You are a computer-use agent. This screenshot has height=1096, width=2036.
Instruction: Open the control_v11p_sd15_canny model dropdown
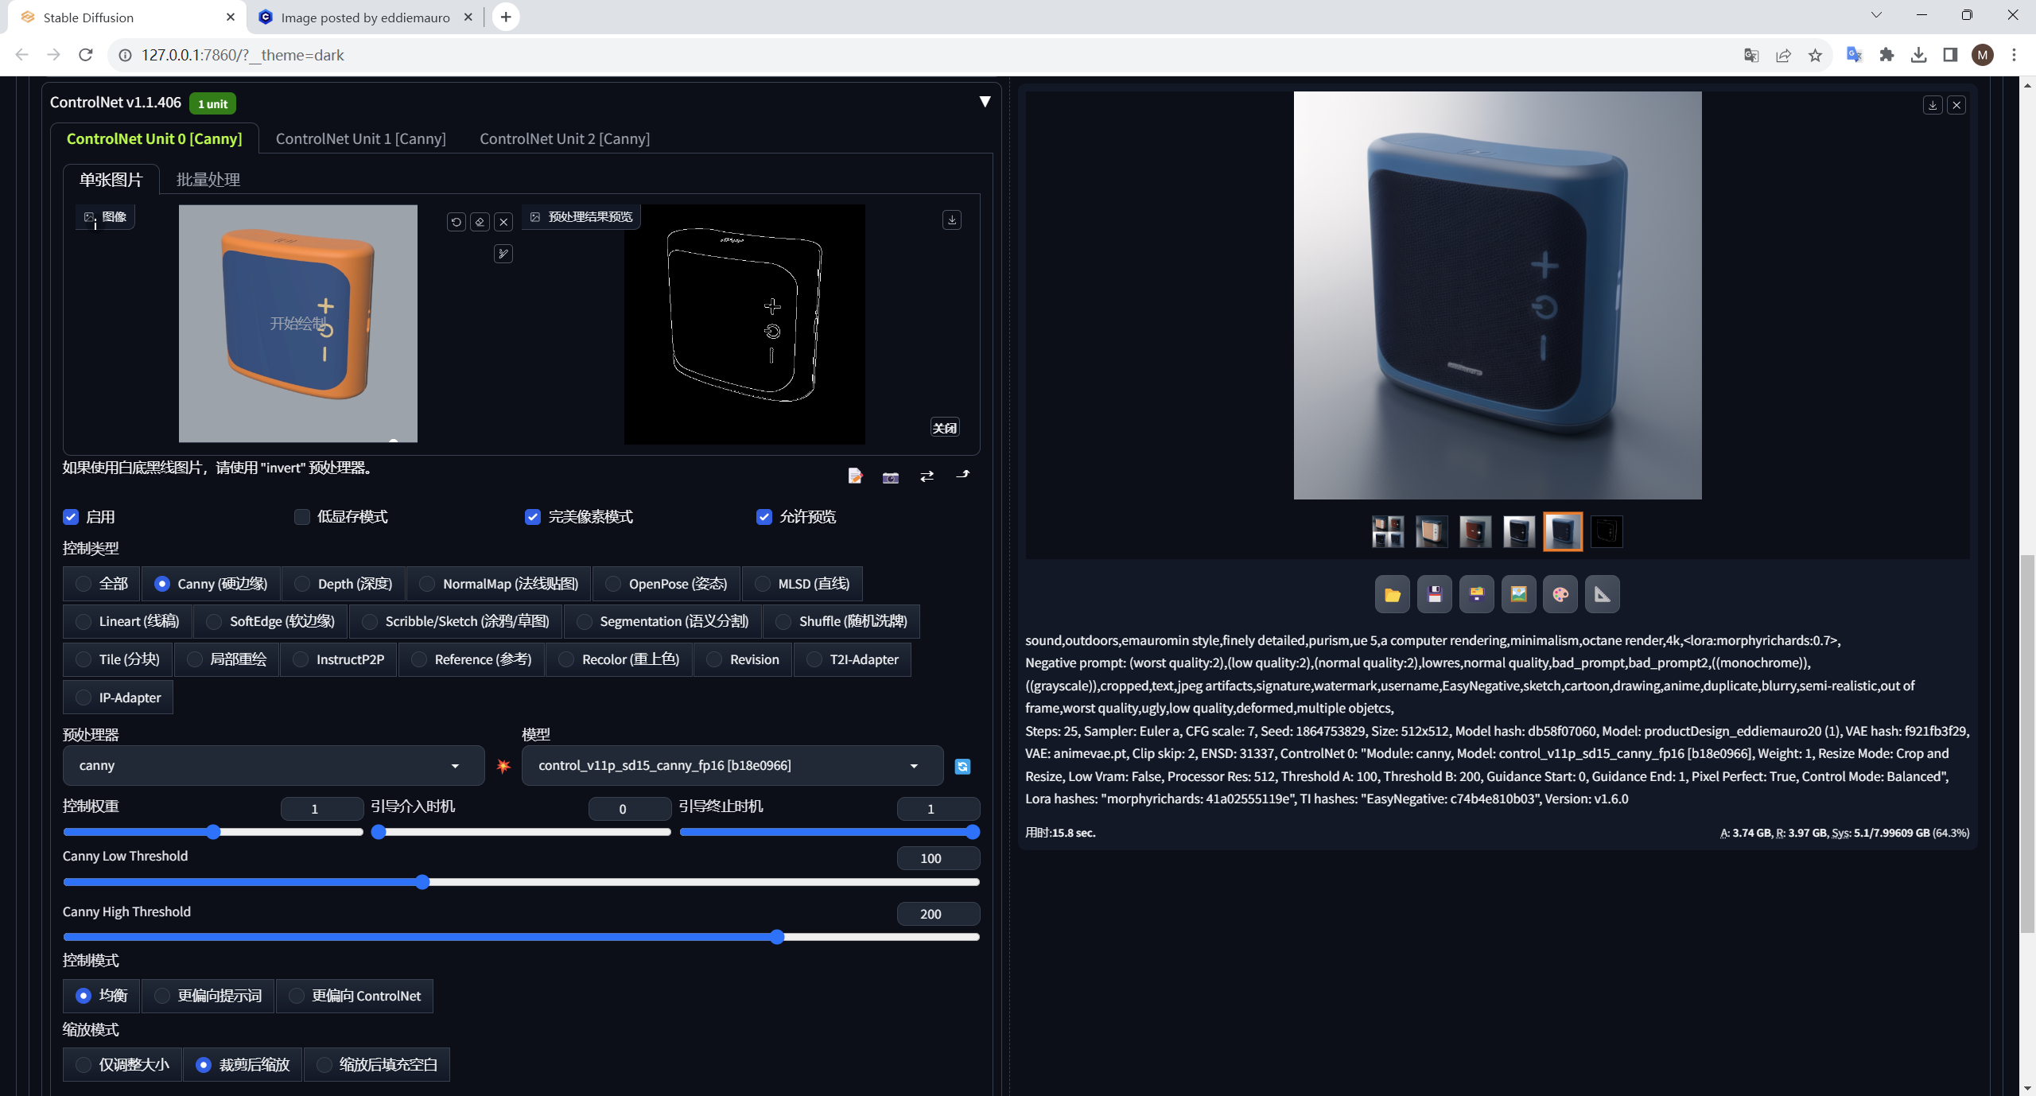732,765
